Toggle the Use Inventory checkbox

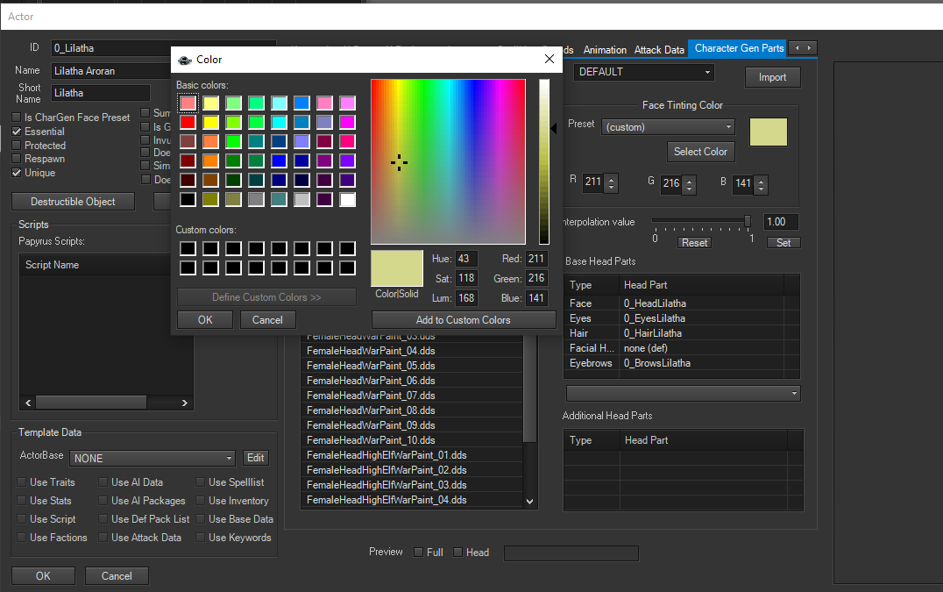point(201,501)
